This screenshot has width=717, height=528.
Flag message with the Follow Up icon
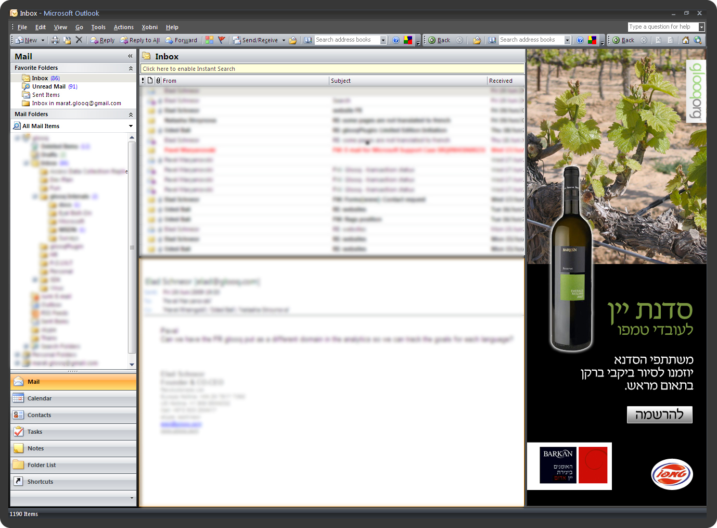pos(222,40)
